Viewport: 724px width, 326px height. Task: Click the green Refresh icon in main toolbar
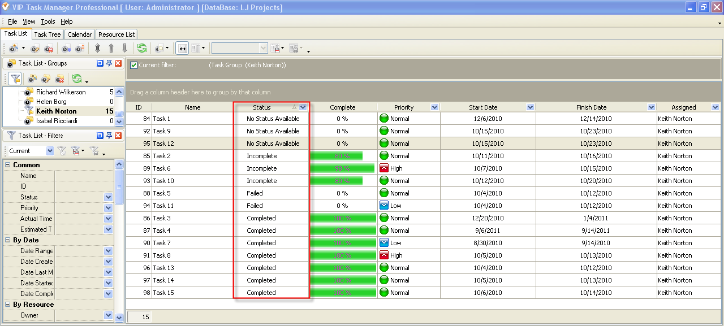tap(141, 49)
